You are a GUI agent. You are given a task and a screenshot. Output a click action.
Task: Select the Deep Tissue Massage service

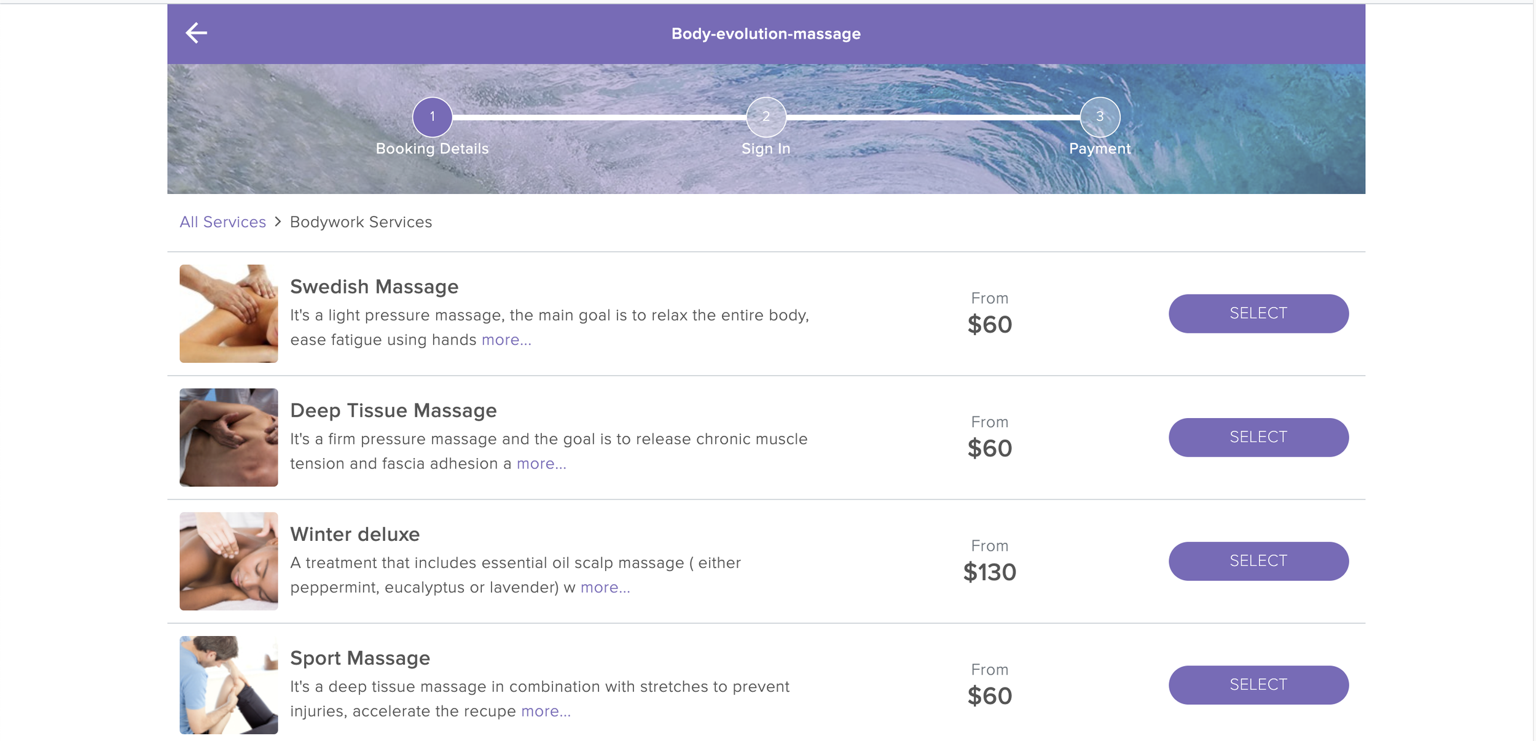click(x=1258, y=437)
